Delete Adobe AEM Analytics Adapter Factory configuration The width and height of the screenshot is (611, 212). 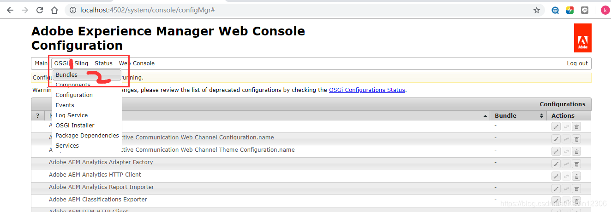tap(576, 164)
